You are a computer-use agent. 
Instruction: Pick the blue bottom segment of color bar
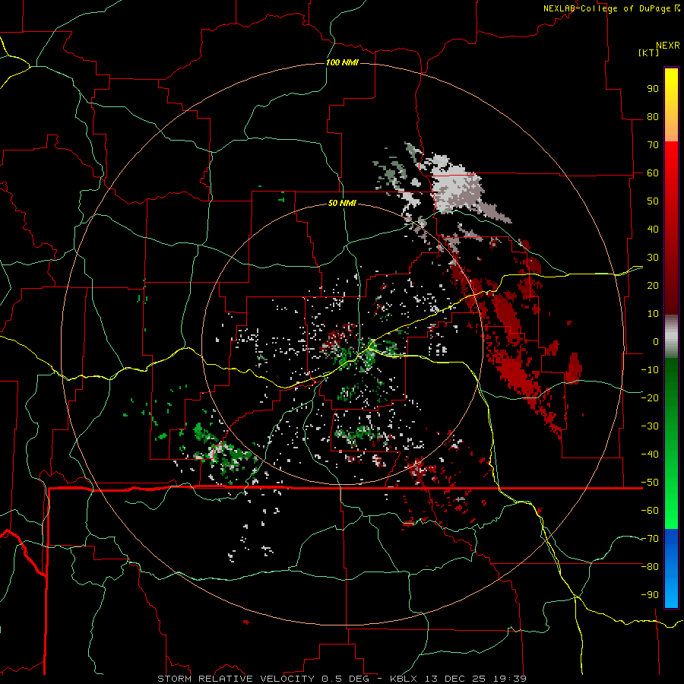coord(671,568)
